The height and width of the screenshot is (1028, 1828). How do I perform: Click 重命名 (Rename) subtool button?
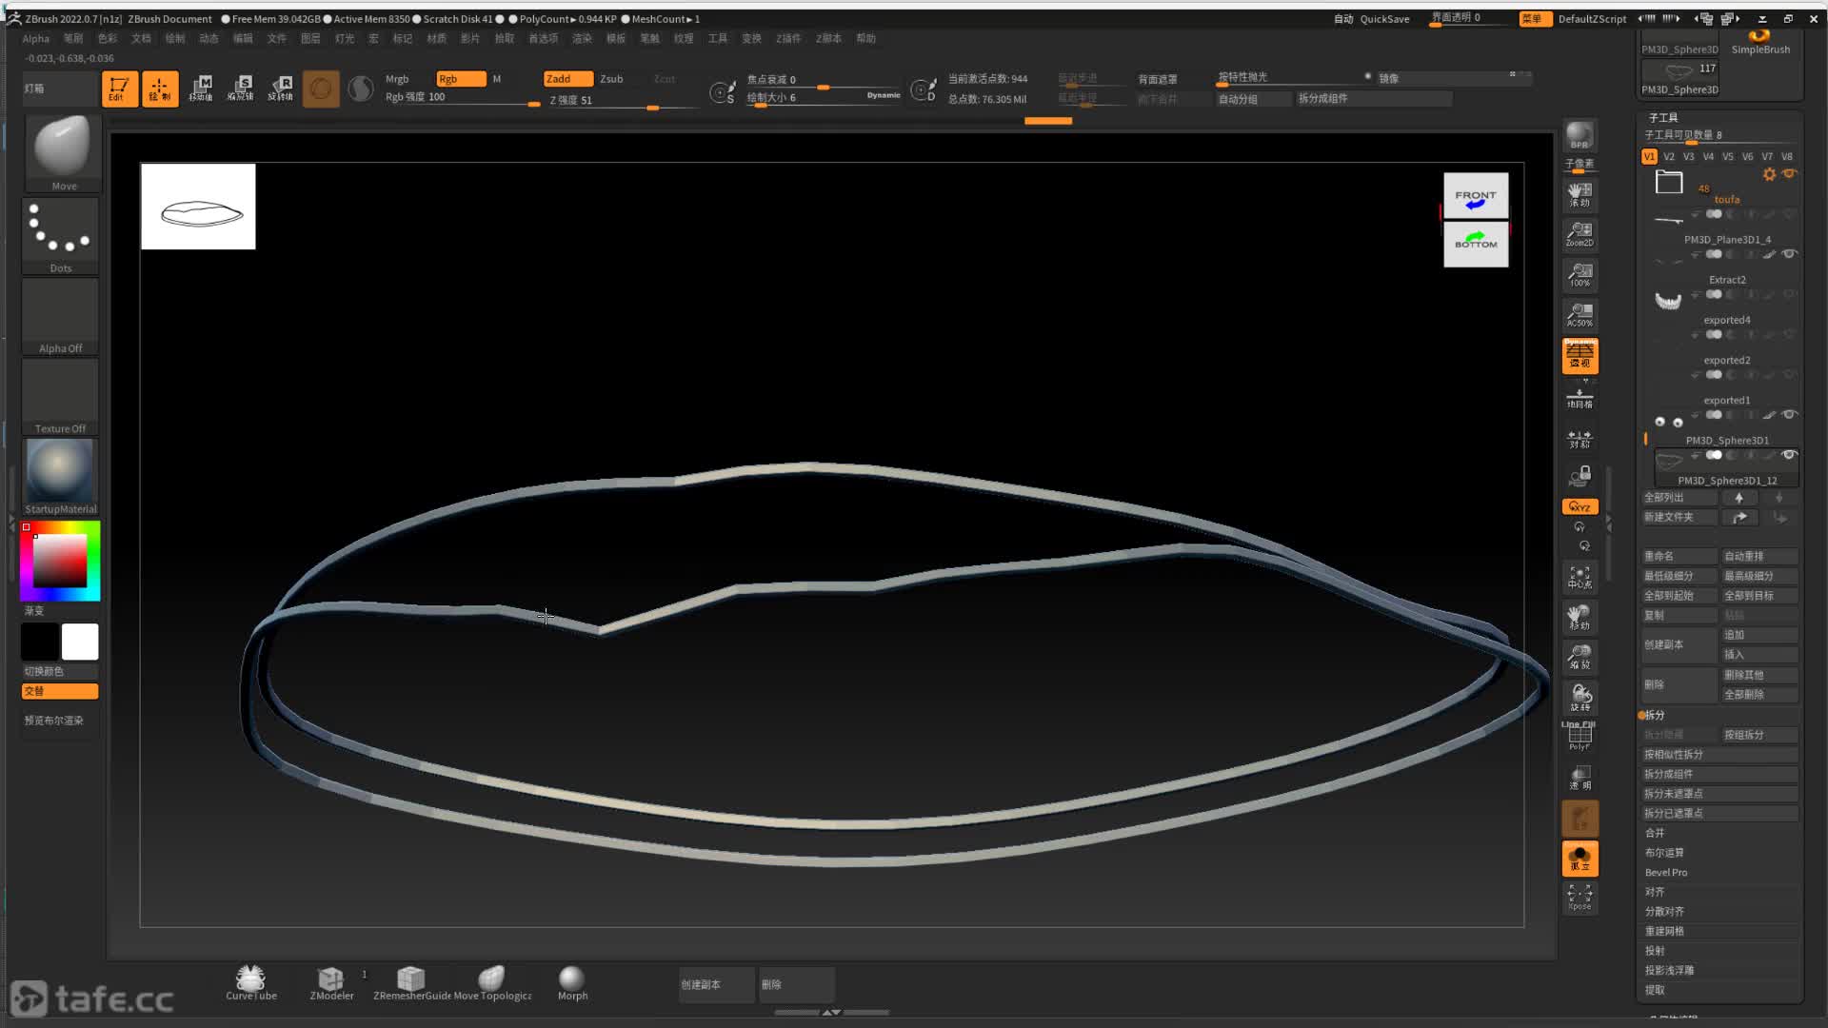(x=1679, y=556)
